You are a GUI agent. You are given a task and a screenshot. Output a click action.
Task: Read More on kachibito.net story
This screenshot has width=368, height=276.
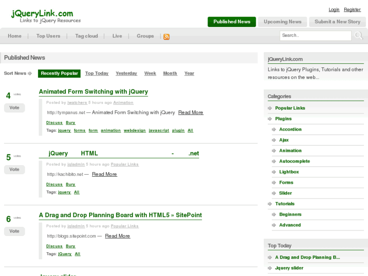pos(104,174)
